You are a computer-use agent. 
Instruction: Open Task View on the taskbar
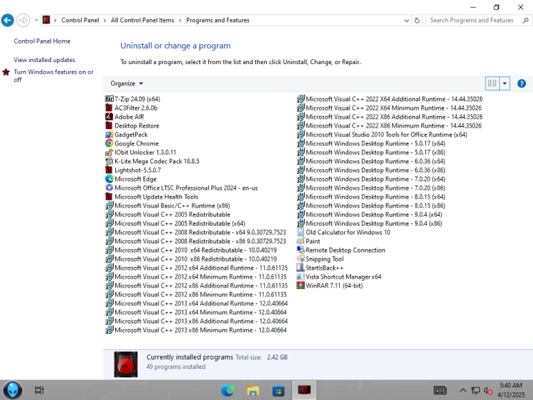click(39, 390)
